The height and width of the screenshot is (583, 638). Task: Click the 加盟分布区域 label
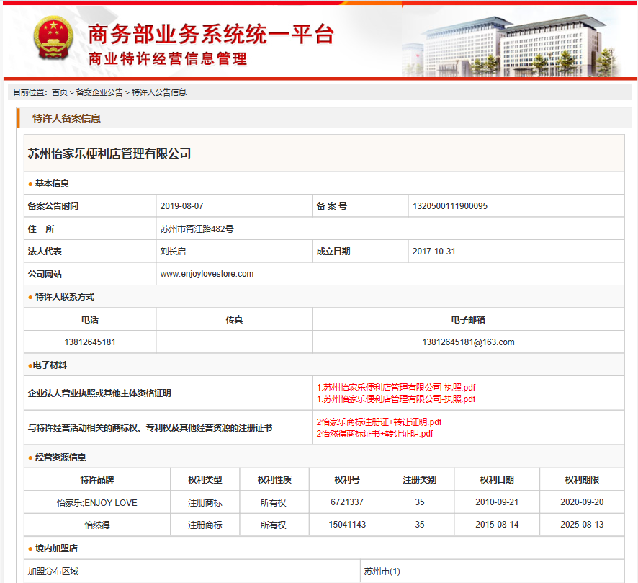tap(53, 571)
